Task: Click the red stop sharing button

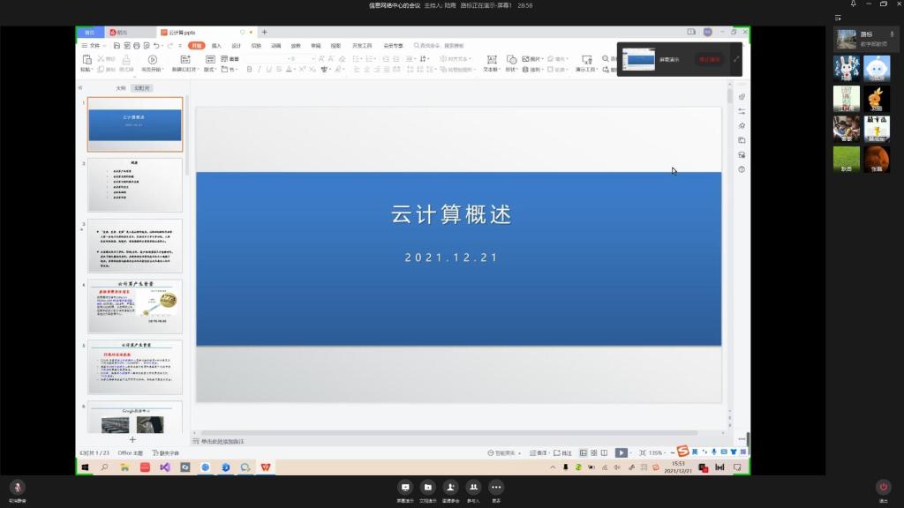Action: (x=709, y=60)
